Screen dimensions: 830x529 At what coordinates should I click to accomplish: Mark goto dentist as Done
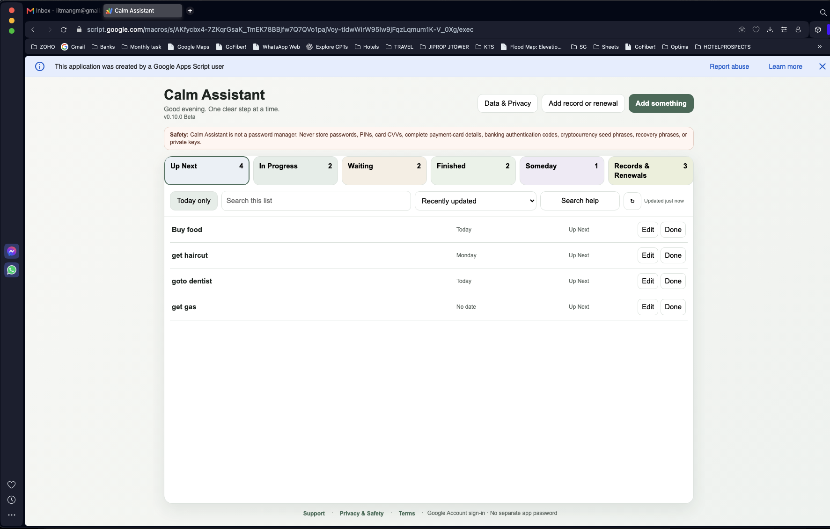click(673, 281)
